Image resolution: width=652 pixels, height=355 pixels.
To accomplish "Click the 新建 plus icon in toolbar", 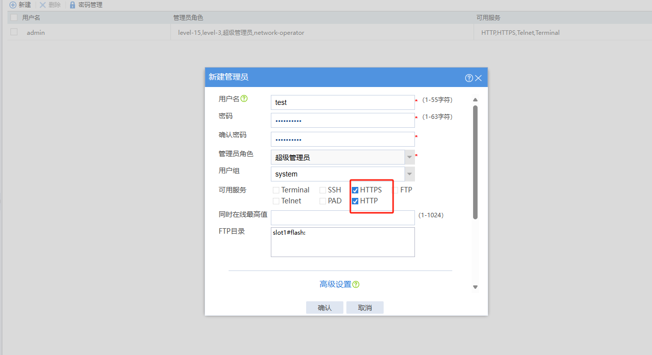I will tap(13, 5).
